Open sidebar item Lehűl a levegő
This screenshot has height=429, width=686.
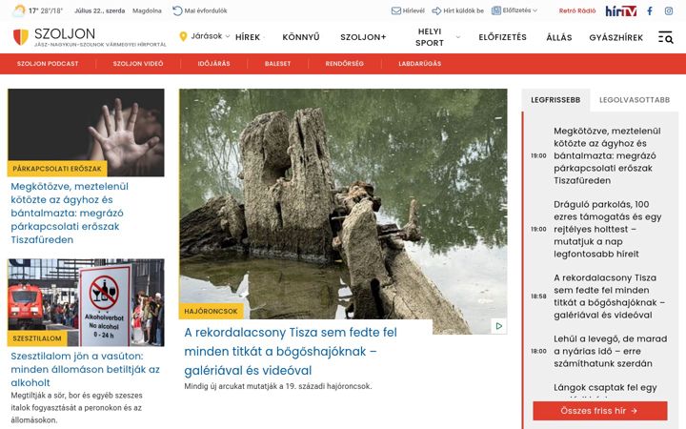click(x=611, y=351)
